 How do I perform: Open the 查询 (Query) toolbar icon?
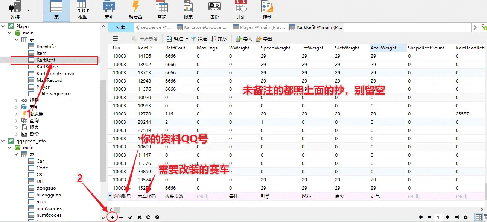[162, 10]
